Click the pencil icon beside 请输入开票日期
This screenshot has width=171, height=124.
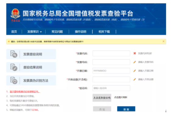pos(135,71)
